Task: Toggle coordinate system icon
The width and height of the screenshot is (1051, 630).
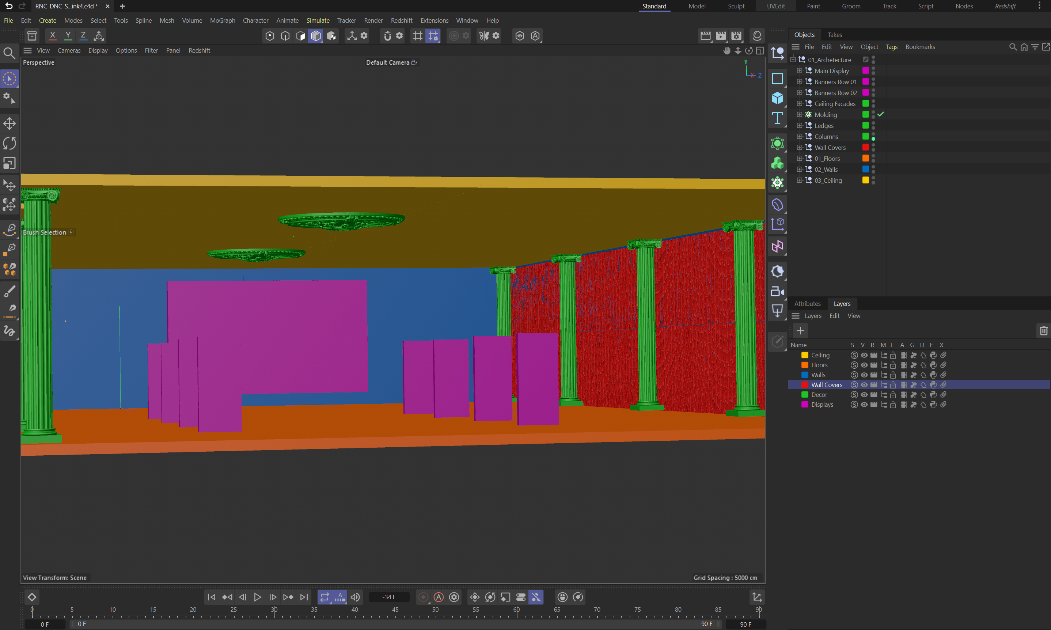Action: (x=99, y=36)
